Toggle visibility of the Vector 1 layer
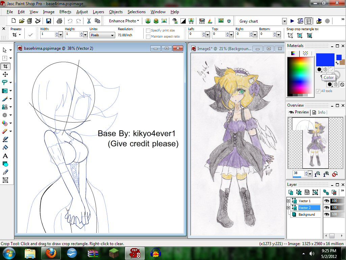The width and height of the screenshot is (346, 260). pos(327,201)
